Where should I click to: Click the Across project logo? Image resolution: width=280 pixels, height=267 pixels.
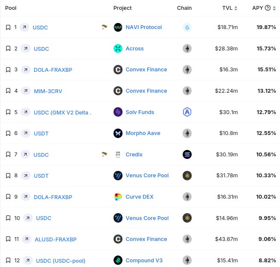click(118, 48)
